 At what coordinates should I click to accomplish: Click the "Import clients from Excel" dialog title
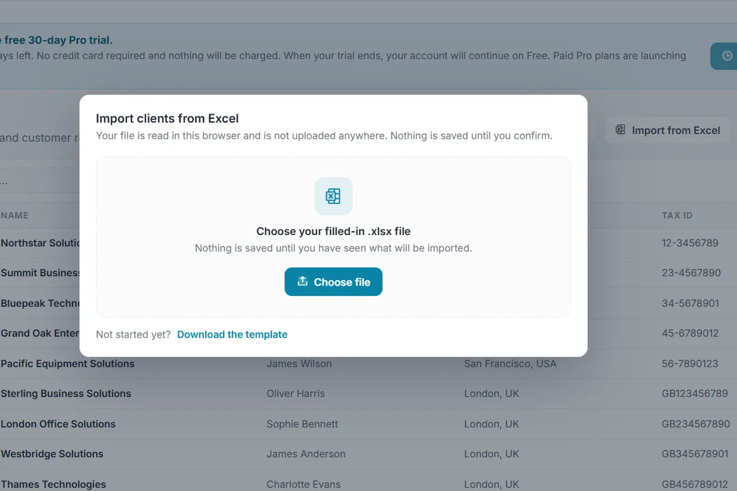coord(167,118)
